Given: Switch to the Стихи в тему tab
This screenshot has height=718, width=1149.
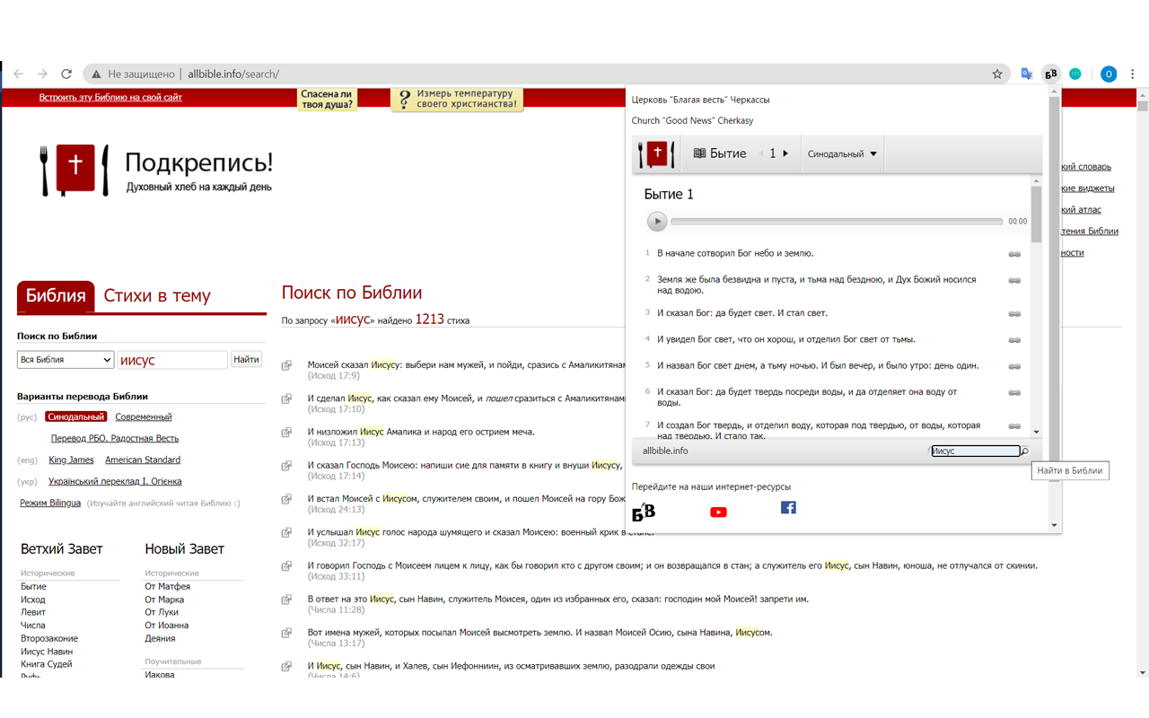Looking at the screenshot, I should [x=157, y=296].
